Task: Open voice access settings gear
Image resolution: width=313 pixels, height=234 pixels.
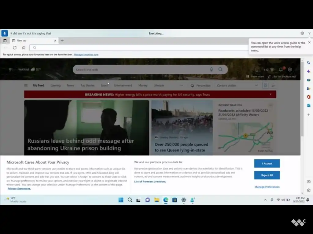Action: pos(302,33)
